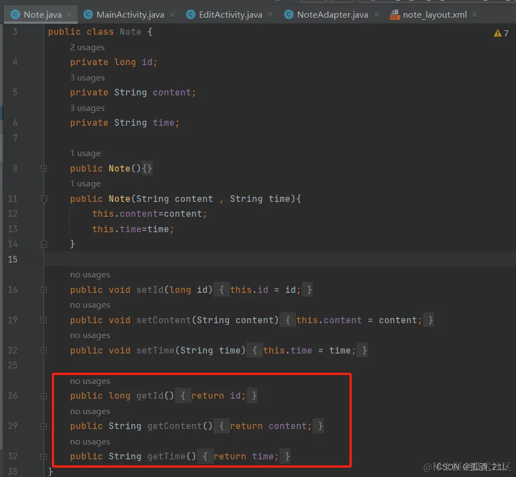Close the note_layout.xml tab

(475, 14)
